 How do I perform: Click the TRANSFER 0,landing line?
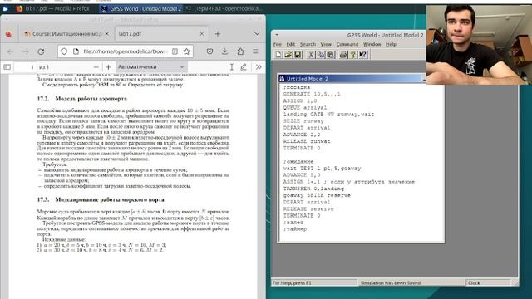pyautogui.click(x=313, y=189)
